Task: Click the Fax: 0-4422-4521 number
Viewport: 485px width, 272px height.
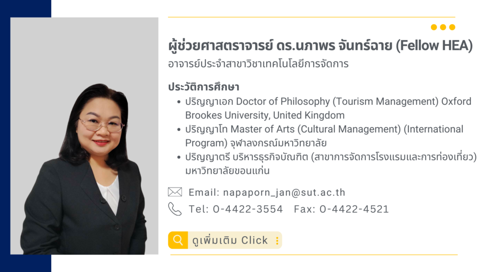Action: click(341, 209)
